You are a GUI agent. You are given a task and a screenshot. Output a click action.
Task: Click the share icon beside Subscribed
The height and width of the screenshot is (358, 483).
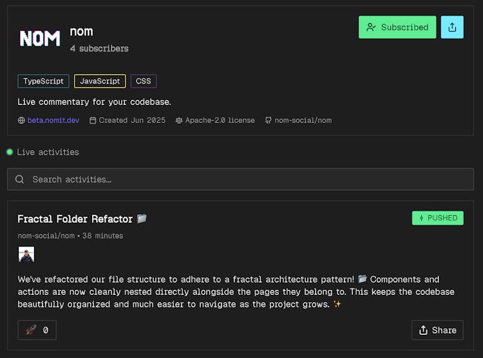pos(452,27)
